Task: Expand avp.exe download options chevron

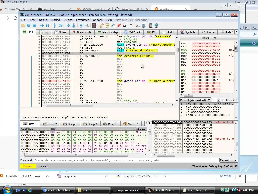Action: [106, 176]
